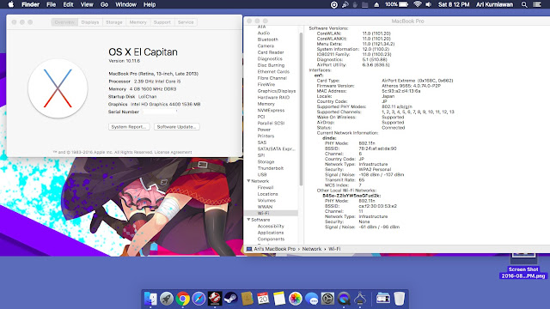Open Google Chrome in the Dock
Image resolution: width=550 pixels, height=309 pixels.
point(183,299)
